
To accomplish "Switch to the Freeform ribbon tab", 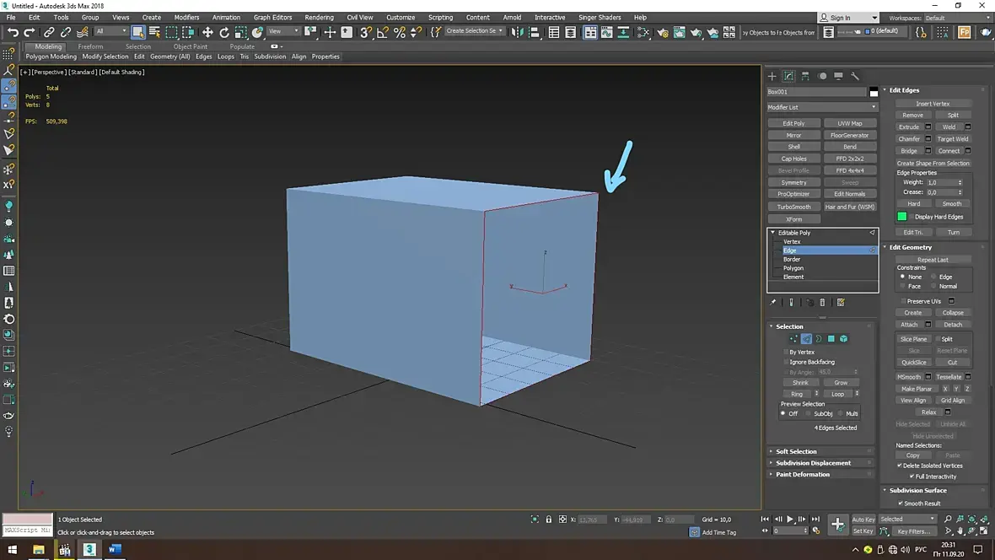I will click(x=90, y=46).
